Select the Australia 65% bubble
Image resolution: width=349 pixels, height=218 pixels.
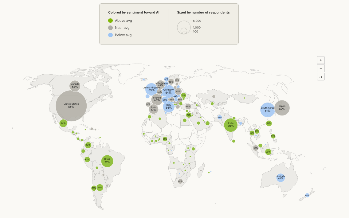[280, 177]
